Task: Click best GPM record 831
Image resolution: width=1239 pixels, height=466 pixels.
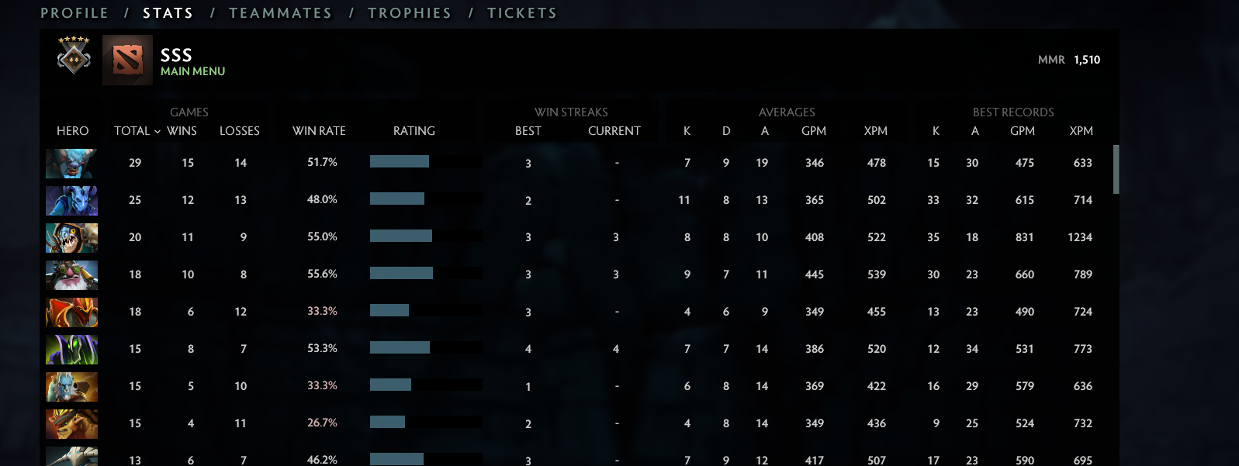Action: coord(1025,237)
